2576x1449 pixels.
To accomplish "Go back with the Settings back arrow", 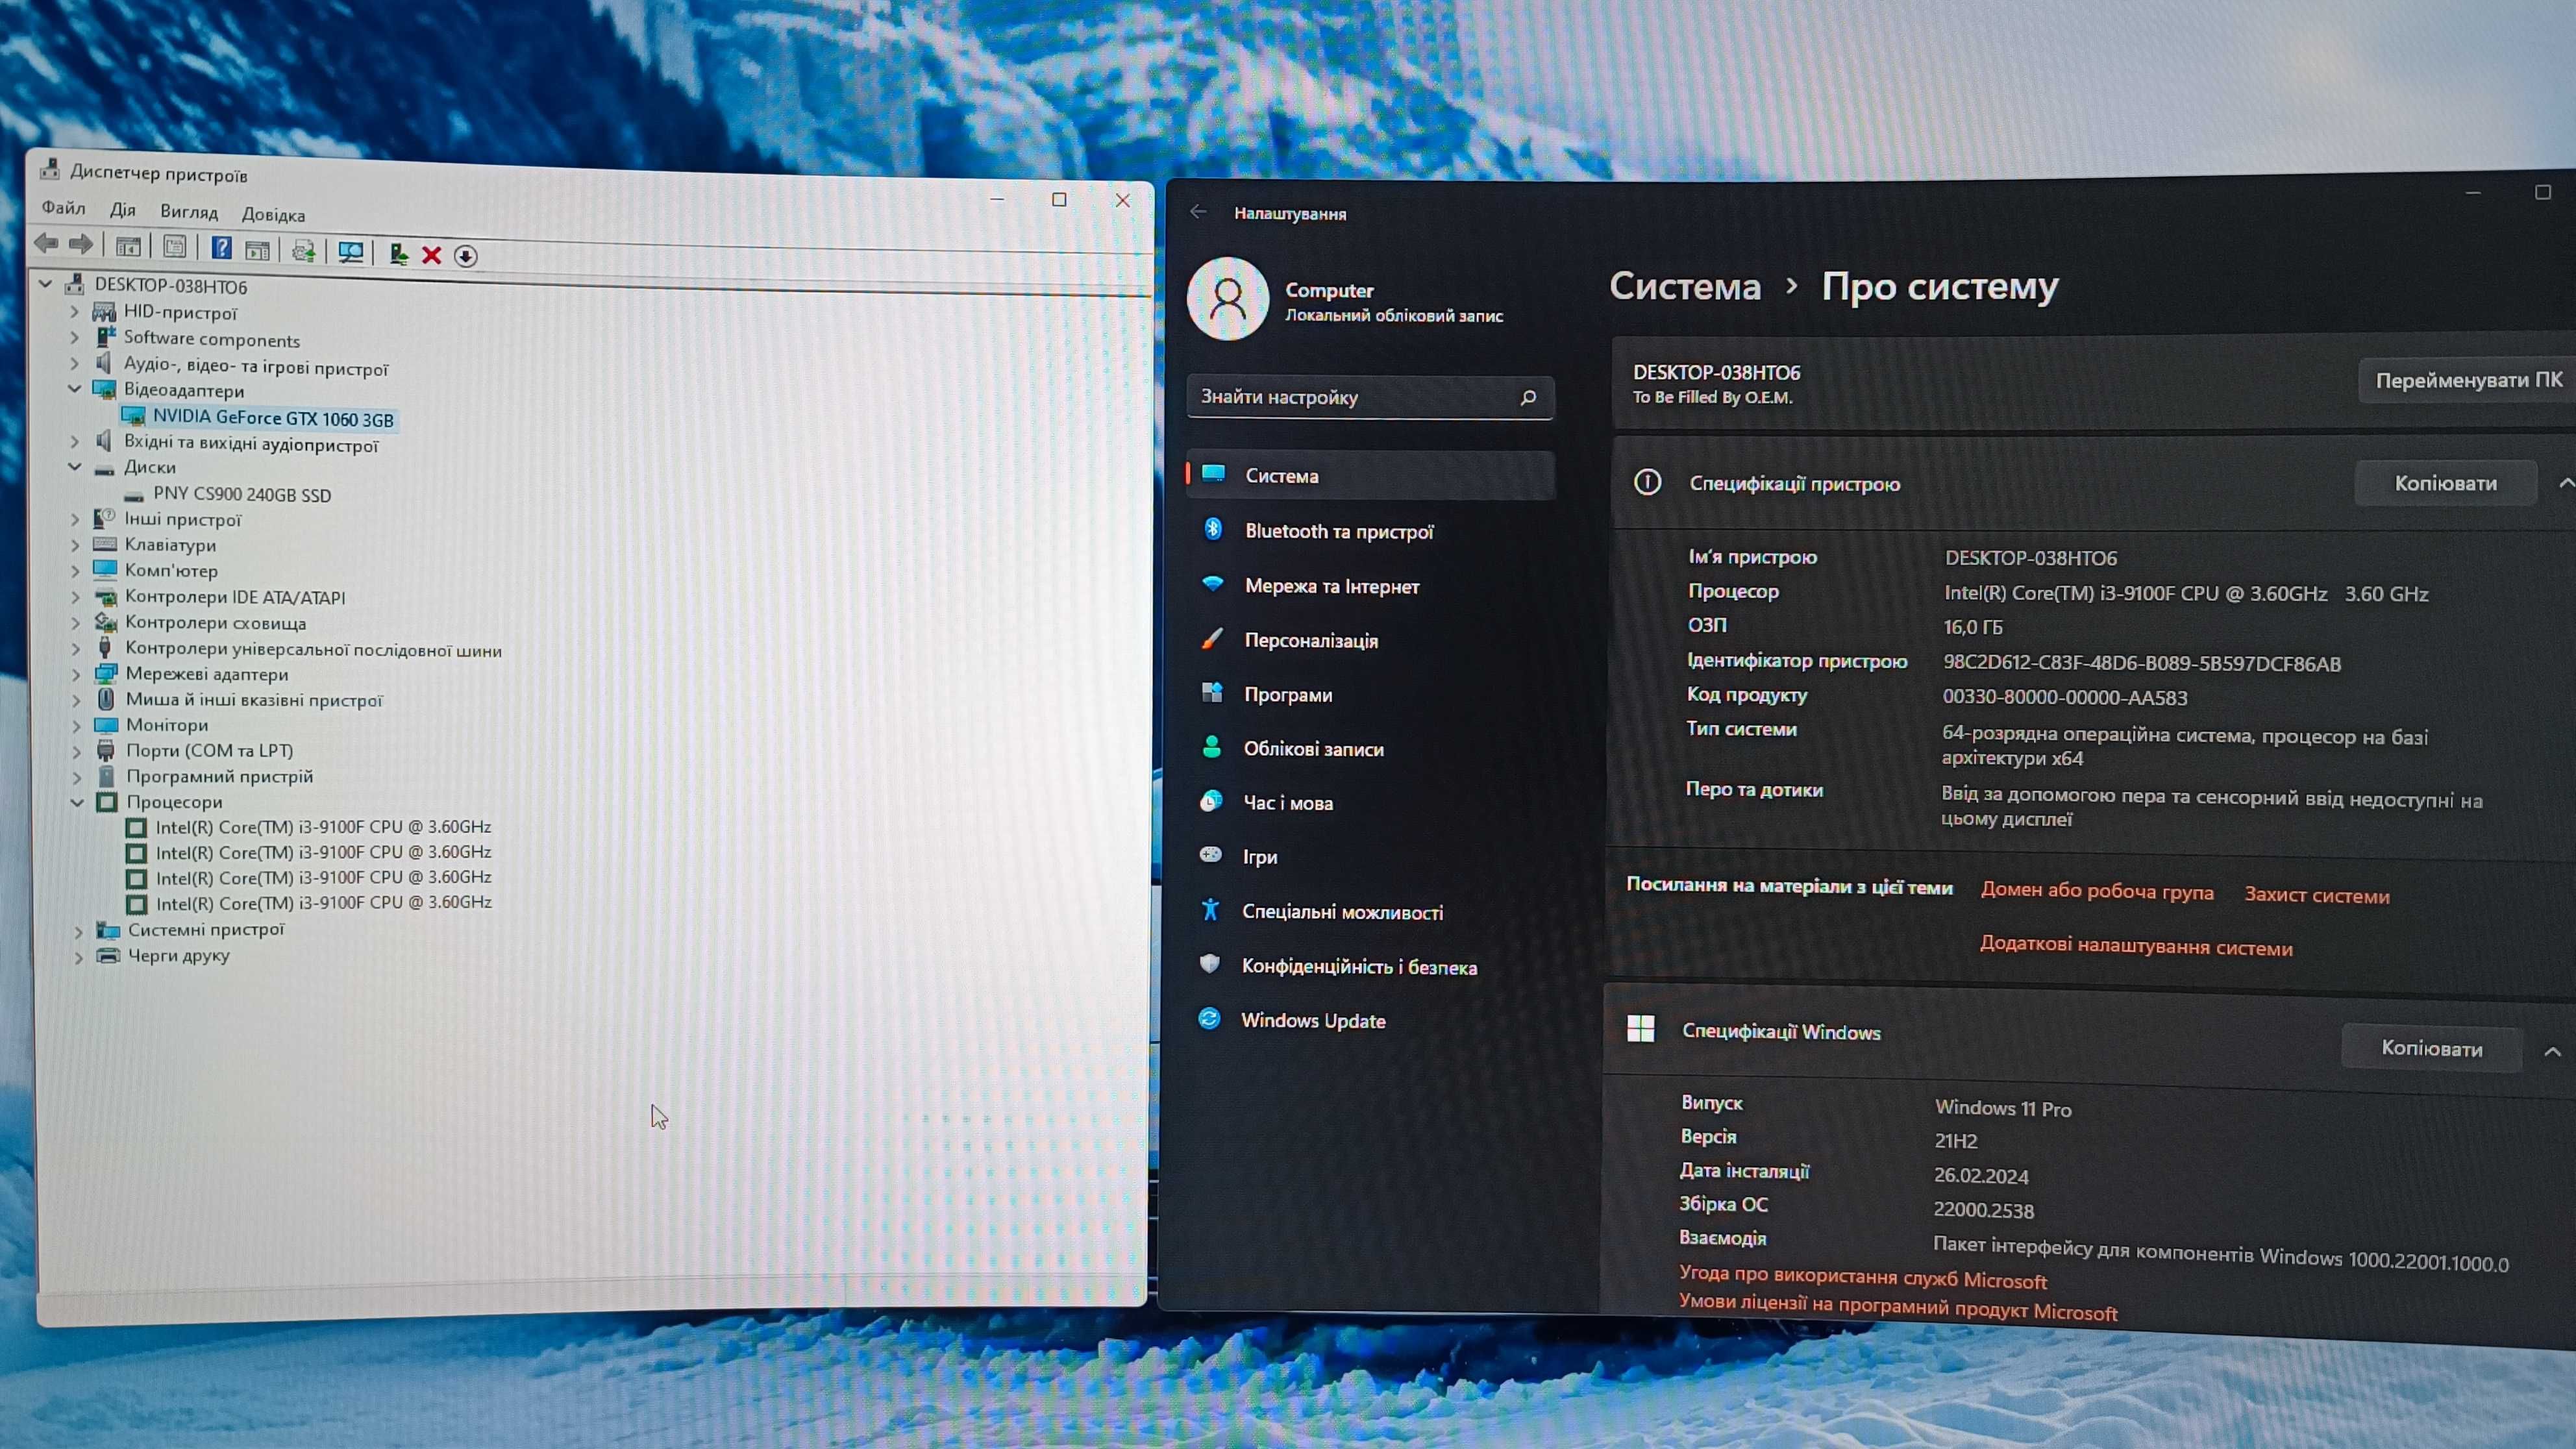I will tap(1198, 212).
